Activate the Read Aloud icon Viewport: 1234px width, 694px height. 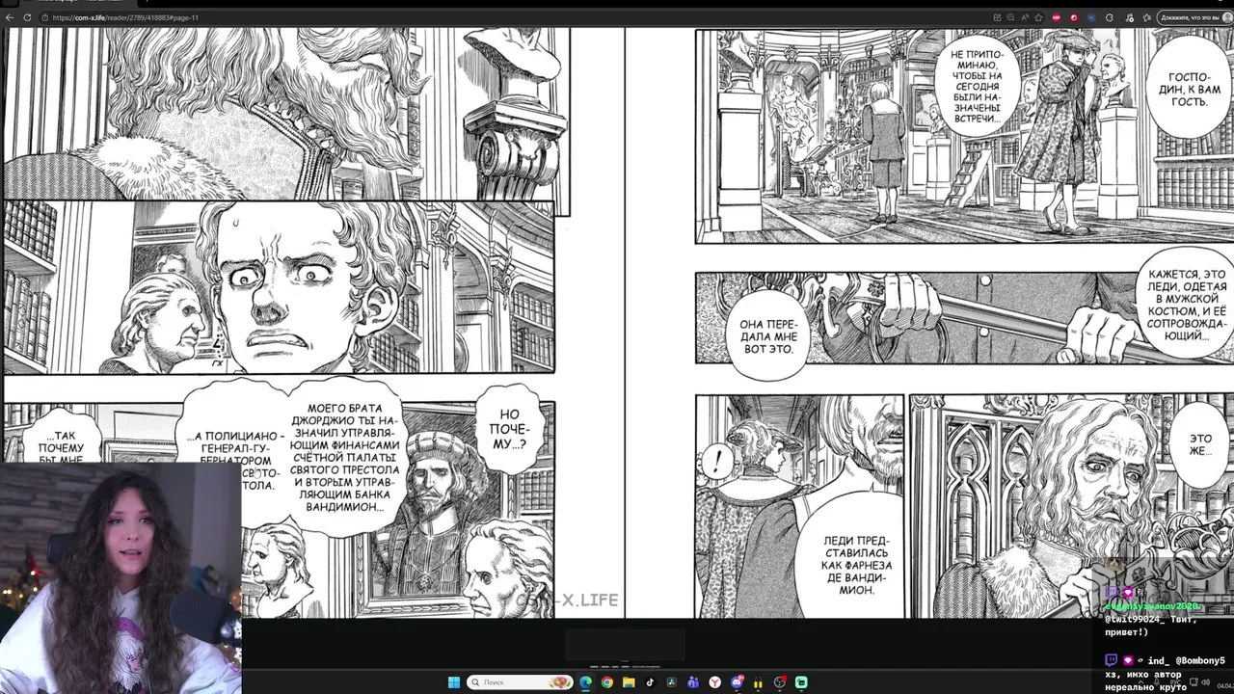point(1025,17)
